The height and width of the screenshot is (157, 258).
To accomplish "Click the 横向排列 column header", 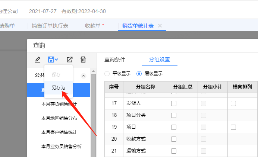I will (x=242, y=87).
